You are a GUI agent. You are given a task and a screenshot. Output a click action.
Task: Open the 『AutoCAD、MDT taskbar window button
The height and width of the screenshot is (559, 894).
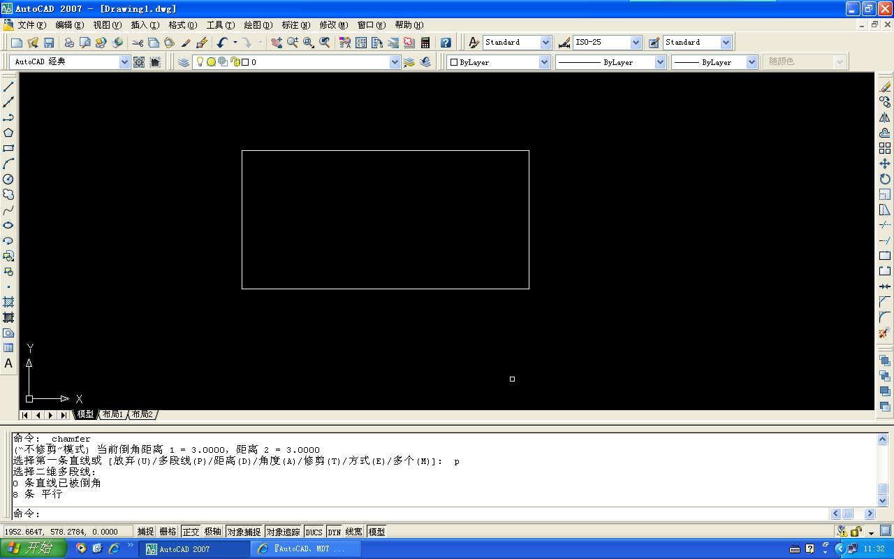(x=306, y=549)
